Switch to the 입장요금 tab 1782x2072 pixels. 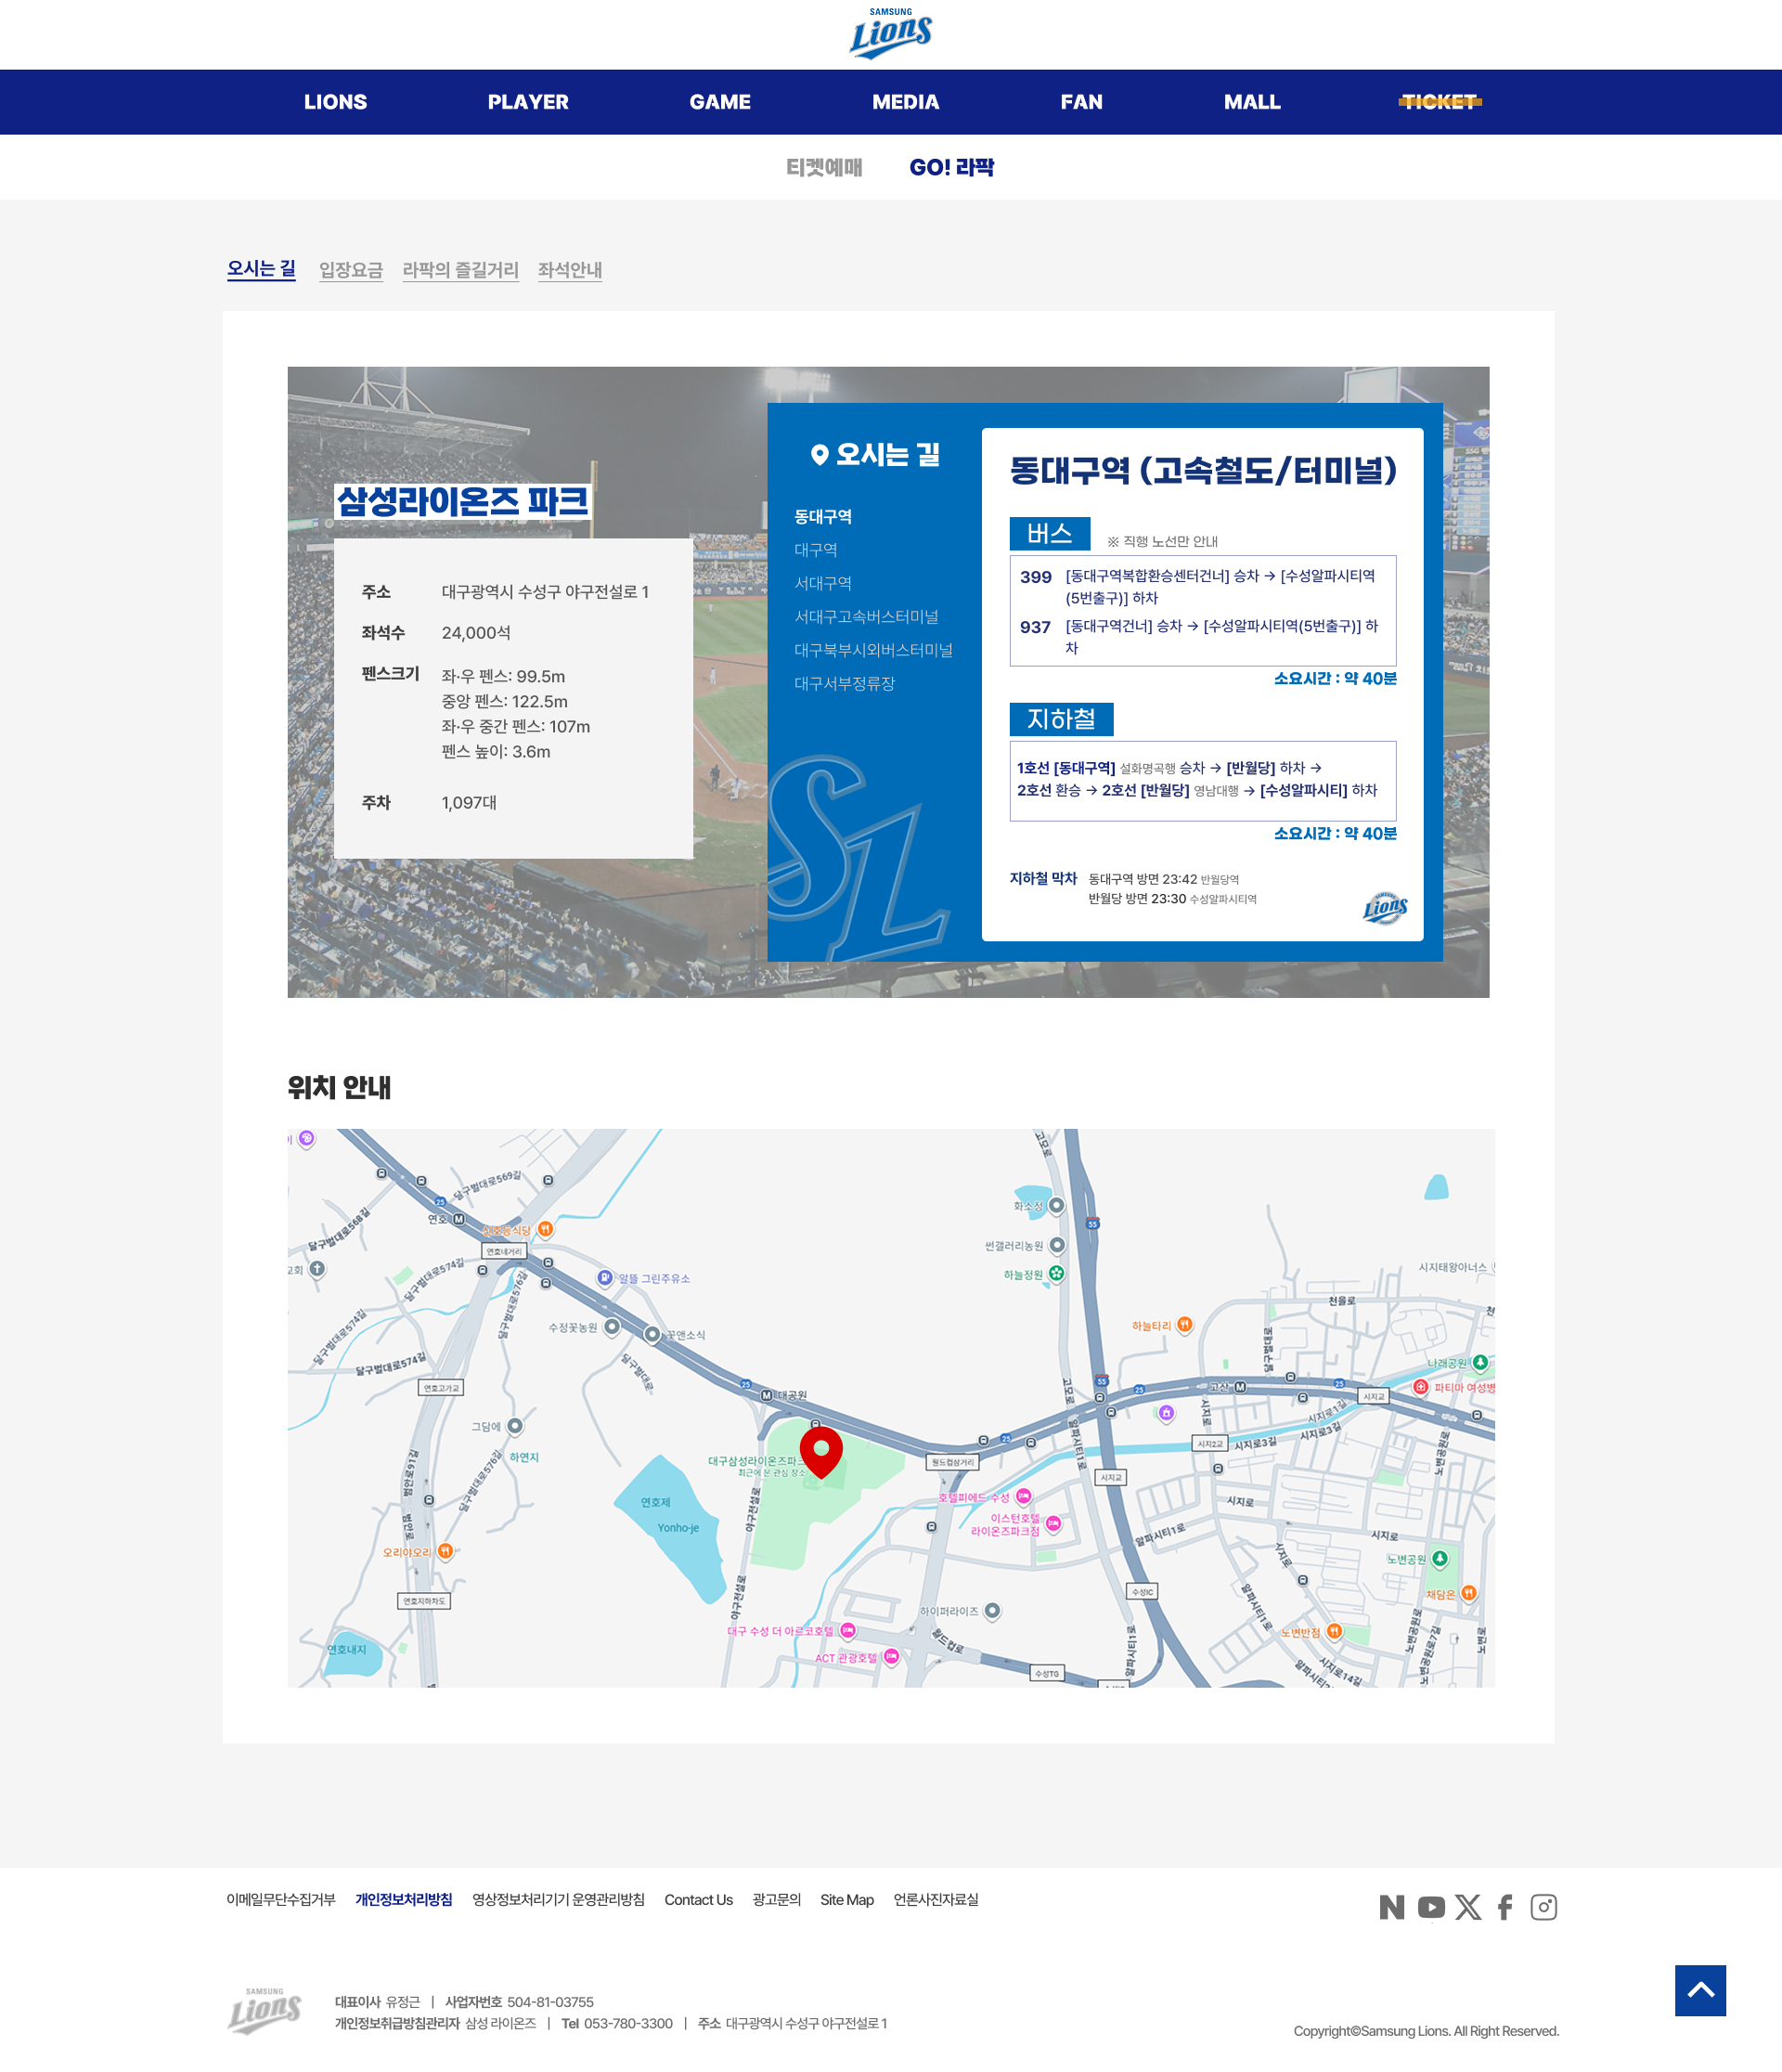click(351, 270)
